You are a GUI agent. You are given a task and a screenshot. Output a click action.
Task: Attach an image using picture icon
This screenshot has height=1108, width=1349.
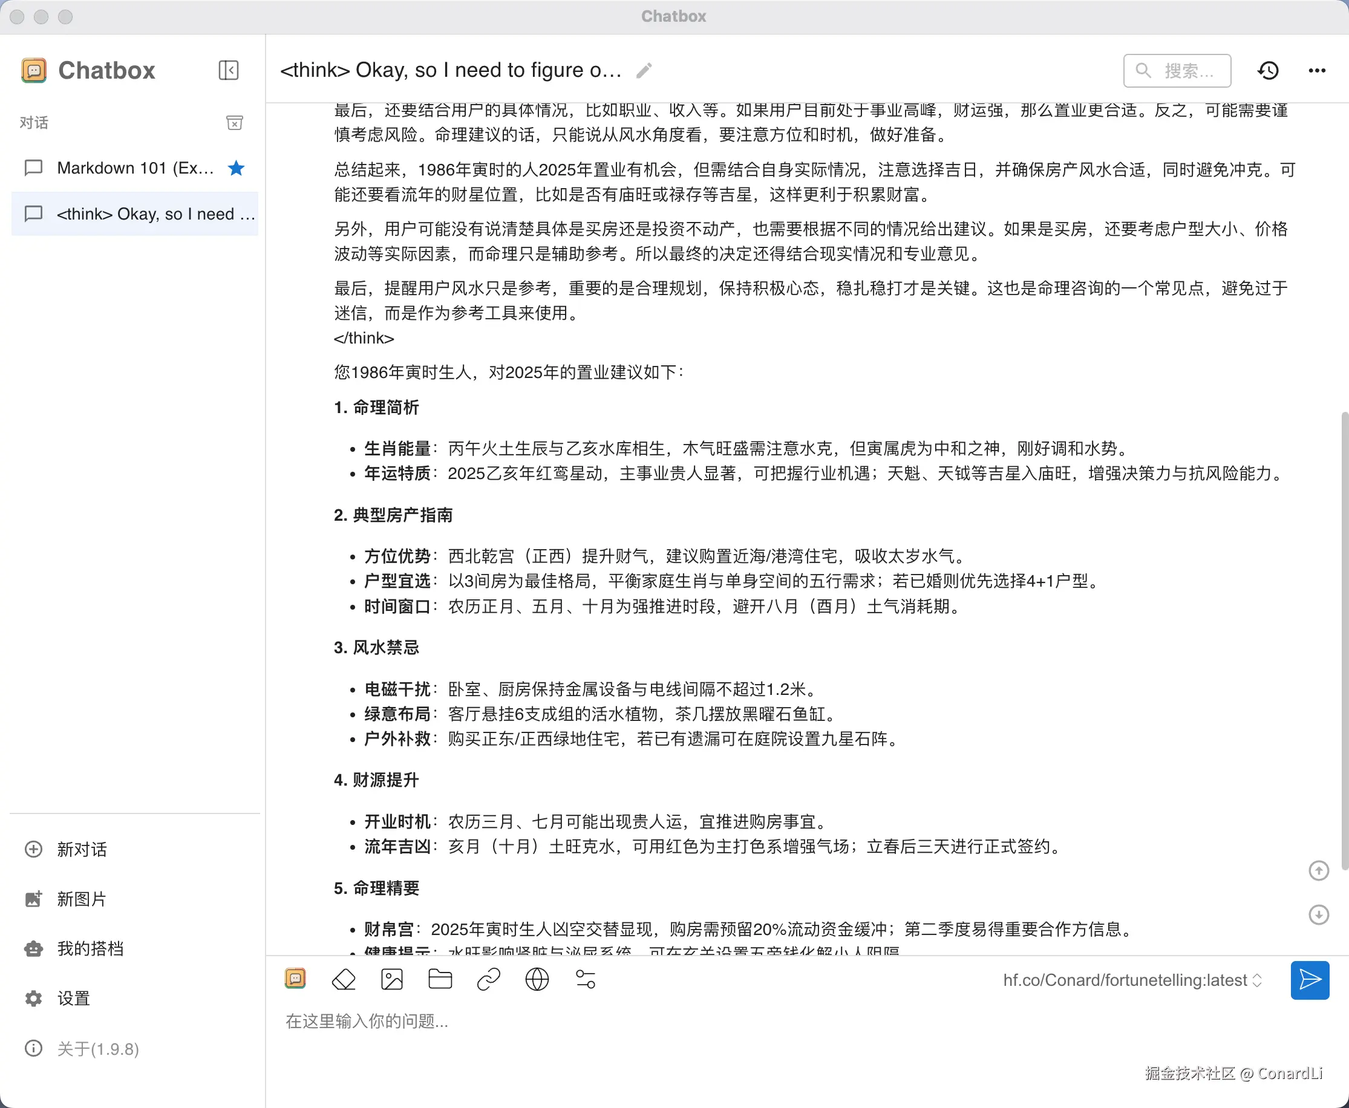[x=391, y=979]
